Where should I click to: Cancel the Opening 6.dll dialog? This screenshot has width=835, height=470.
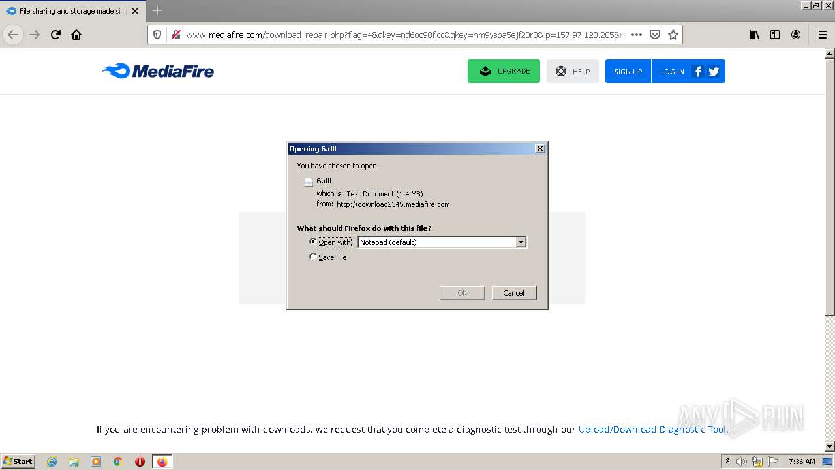pos(513,293)
